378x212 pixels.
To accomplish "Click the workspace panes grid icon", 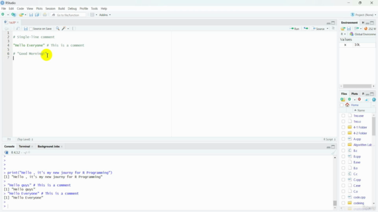I will tap(92, 15).
